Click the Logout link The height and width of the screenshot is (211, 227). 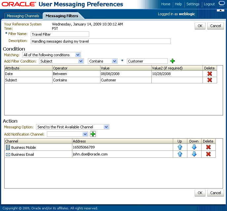pos(209,4)
